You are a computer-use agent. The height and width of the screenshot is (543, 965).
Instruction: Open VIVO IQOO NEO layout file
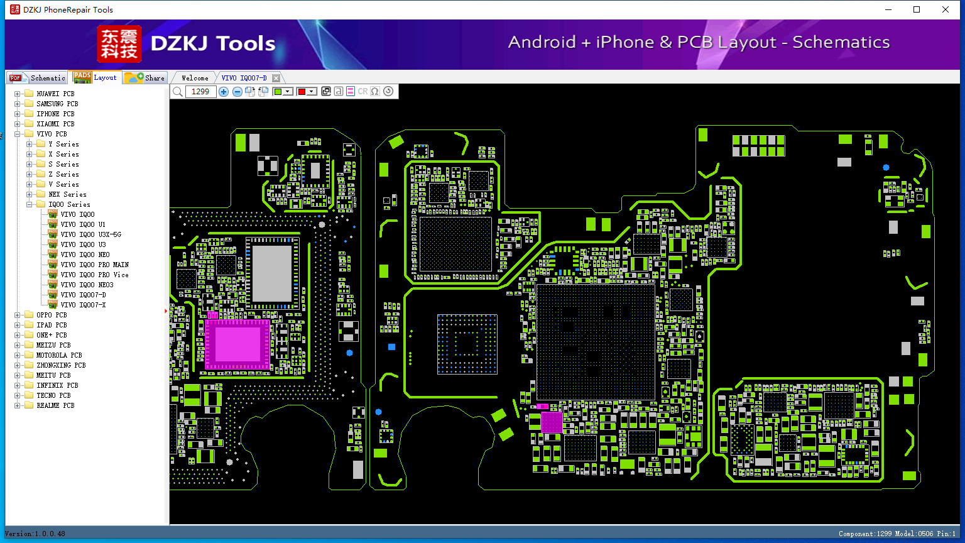(85, 255)
